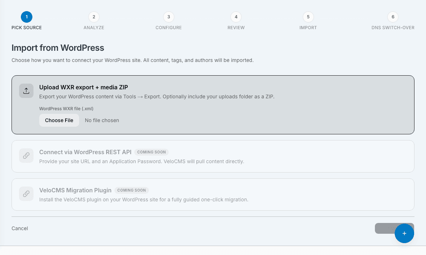Select the Upload WXR export + media ZIP option
This screenshot has width=426, height=255.
pyautogui.click(x=213, y=105)
